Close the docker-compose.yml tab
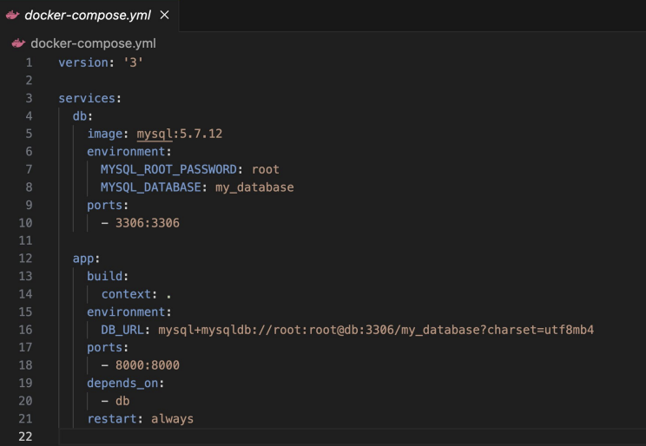 click(x=164, y=15)
